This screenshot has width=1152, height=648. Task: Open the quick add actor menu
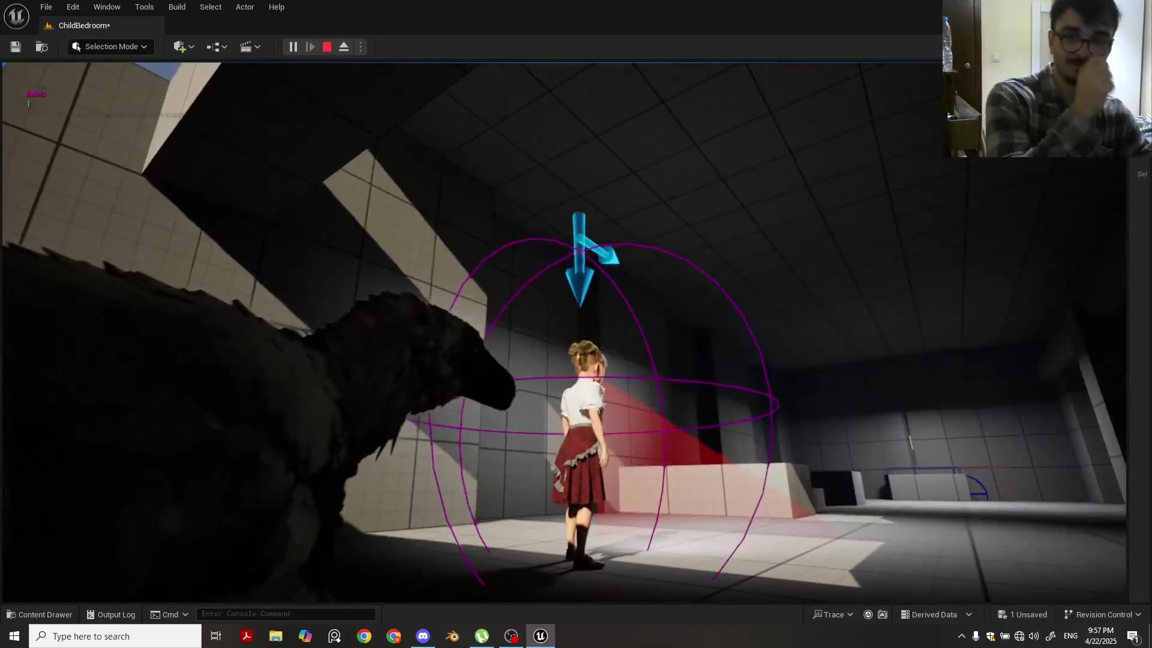pos(183,47)
